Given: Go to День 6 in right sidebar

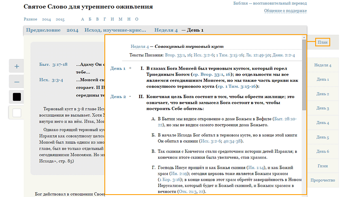Looking at the screenshot, I should pos(323,151).
